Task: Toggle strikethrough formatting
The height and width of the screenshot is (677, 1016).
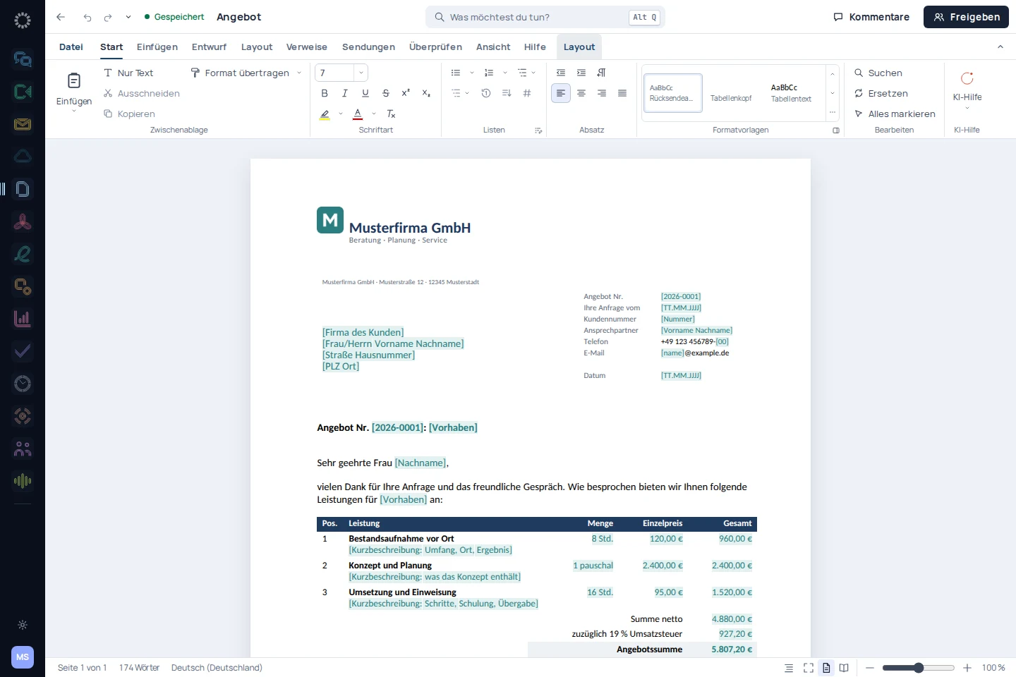Action: (x=386, y=93)
